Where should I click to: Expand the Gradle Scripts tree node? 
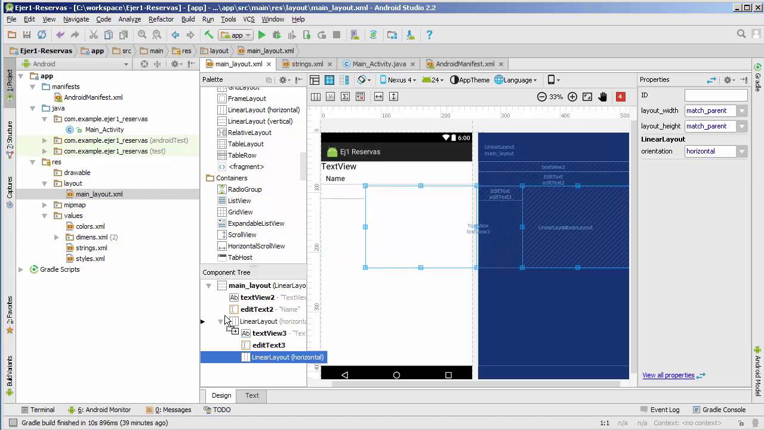click(21, 269)
